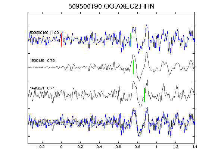This screenshot has height=161, width=215.
Task: Click the trace label 1499221 | 0.71
Action: click(42, 88)
